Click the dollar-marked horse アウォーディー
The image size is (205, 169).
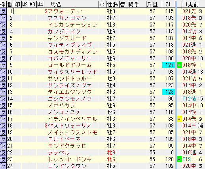[x=65, y=11]
